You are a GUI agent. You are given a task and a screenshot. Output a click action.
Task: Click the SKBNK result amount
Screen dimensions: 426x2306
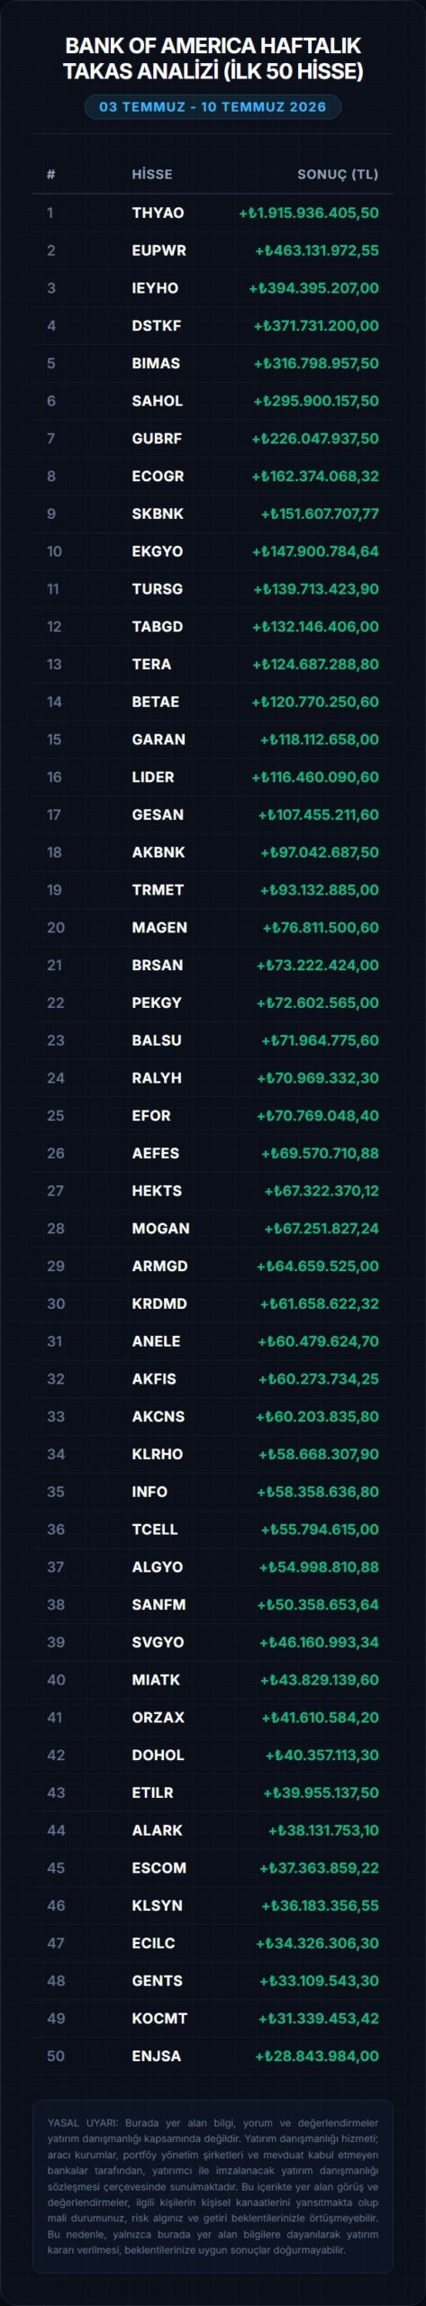[320, 513]
